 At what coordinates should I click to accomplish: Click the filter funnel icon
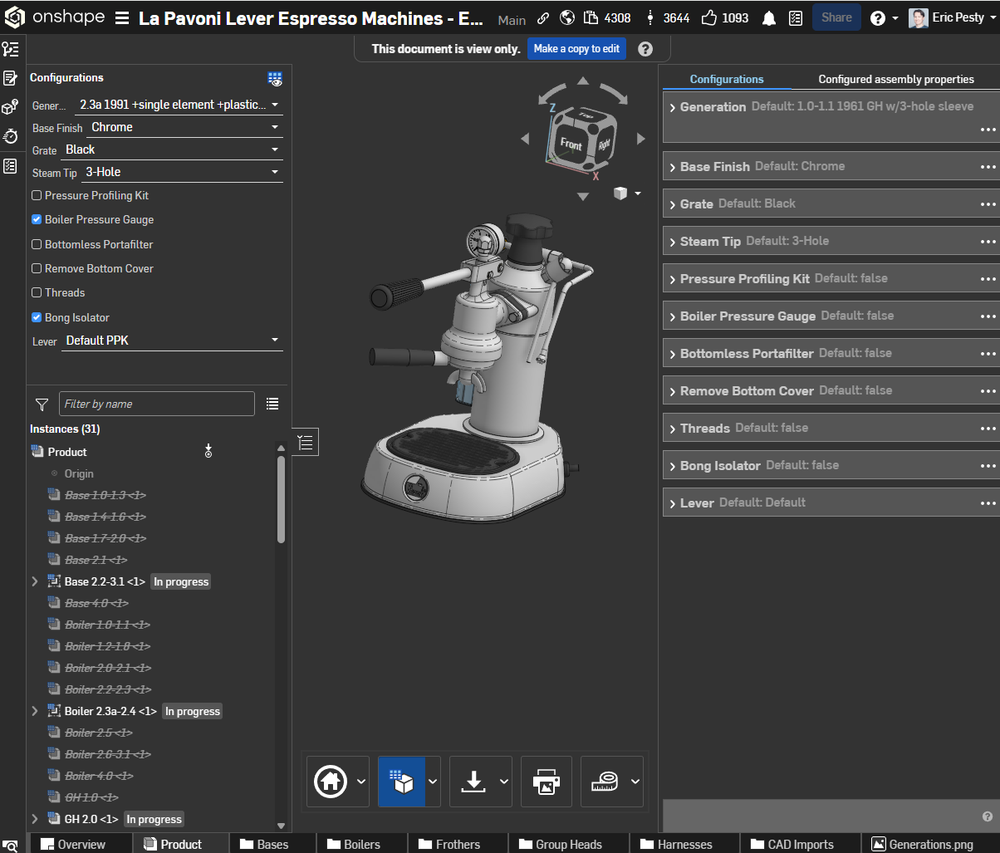(42, 404)
